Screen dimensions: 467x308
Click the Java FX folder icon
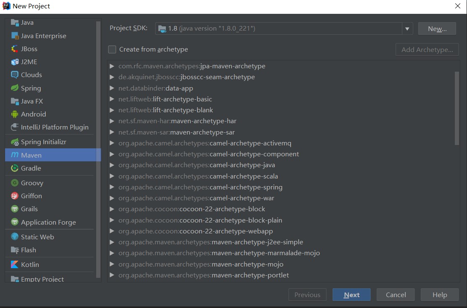[x=15, y=101]
